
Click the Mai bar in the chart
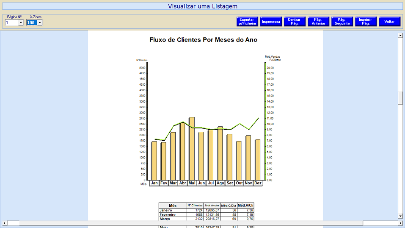point(192,148)
